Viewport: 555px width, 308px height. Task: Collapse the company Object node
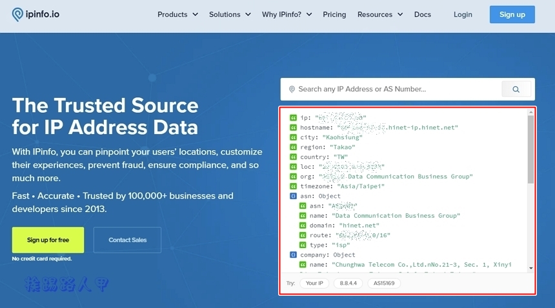pyautogui.click(x=294, y=255)
